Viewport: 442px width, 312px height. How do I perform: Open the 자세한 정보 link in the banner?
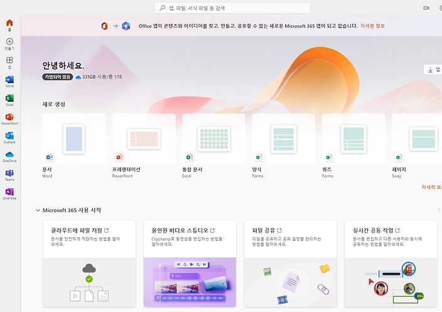[372, 26]
